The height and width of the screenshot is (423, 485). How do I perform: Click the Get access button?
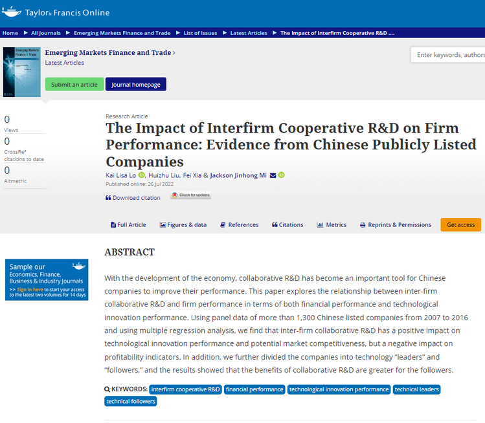460,224
